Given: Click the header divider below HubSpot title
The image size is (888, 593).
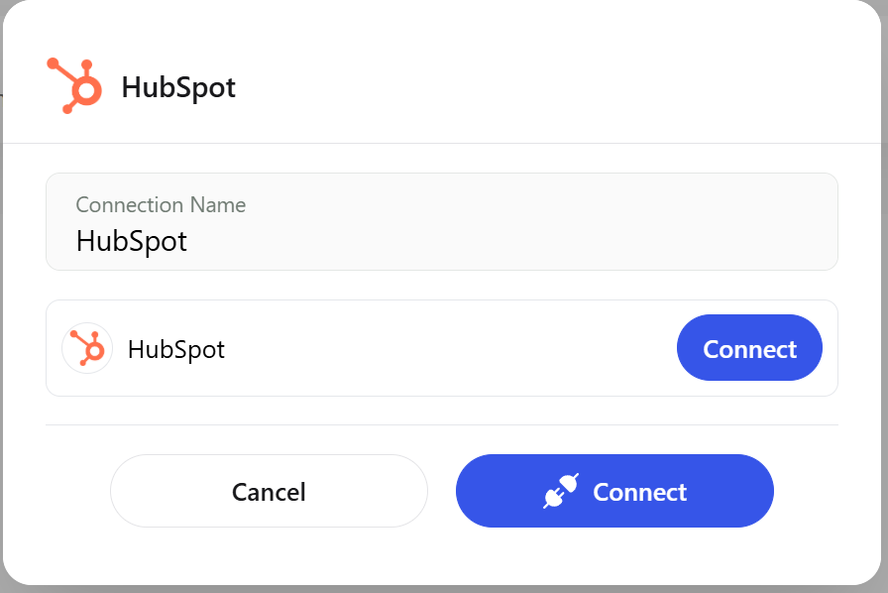Looking at the screenshot, I should (442, 144).
